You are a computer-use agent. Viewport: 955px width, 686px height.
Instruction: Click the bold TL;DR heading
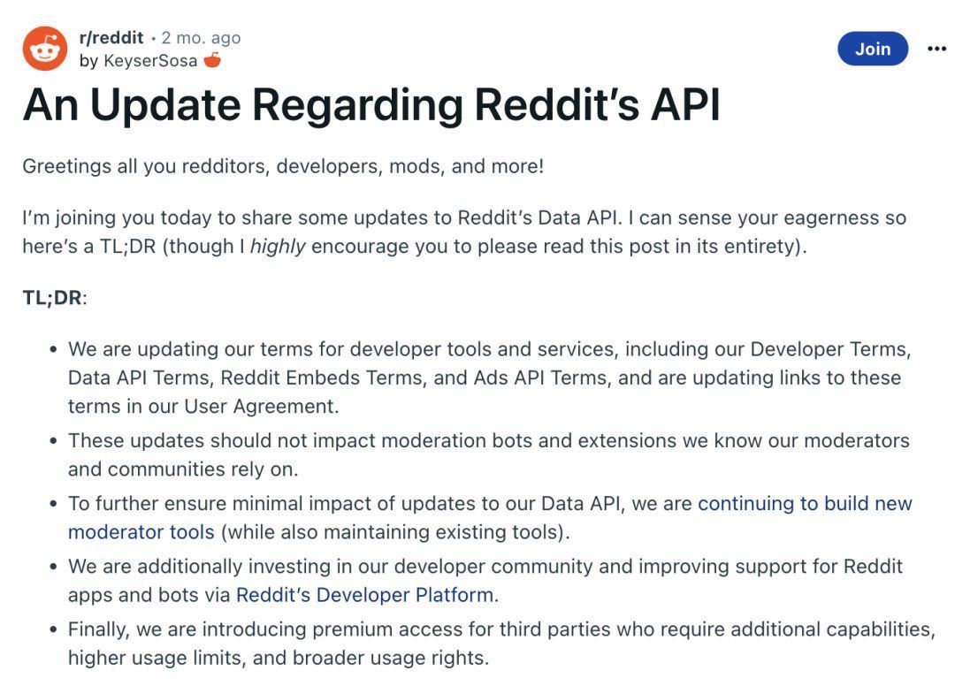[52, 298]
